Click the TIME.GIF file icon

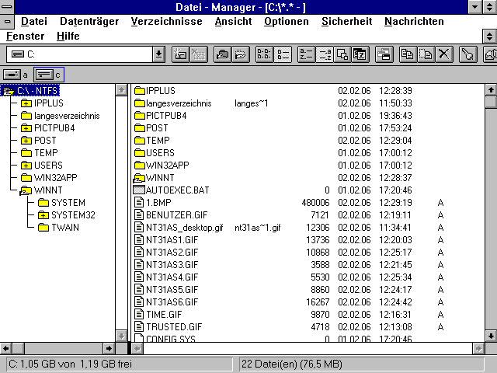139,314
